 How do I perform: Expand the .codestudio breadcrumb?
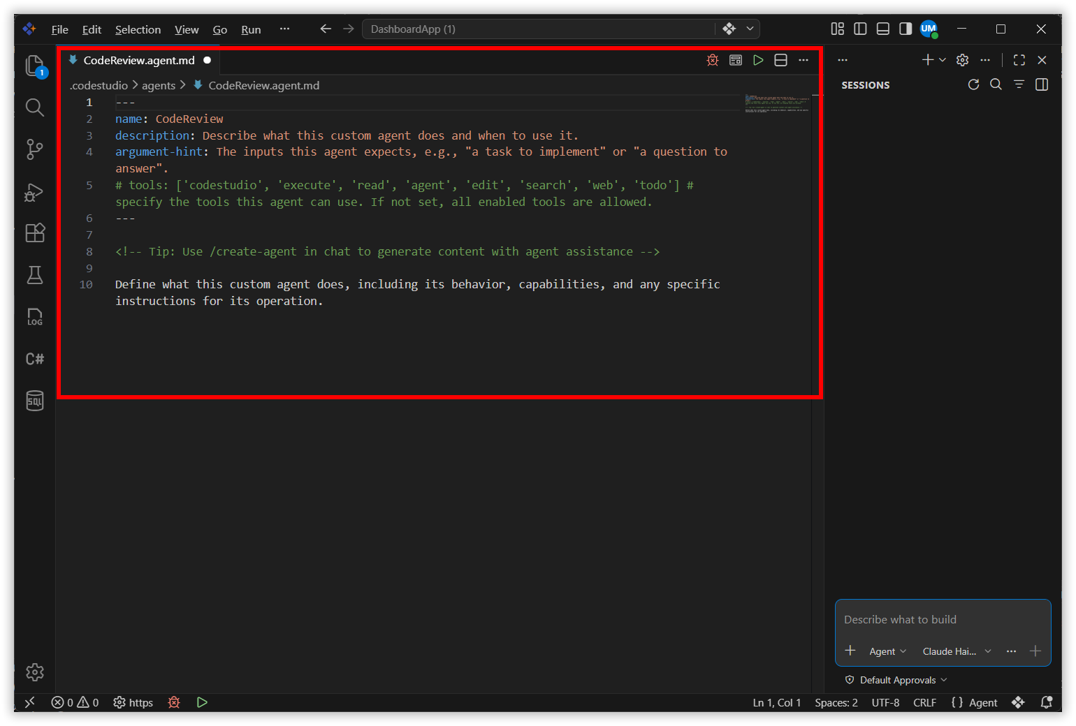click(x=99, y=85)
